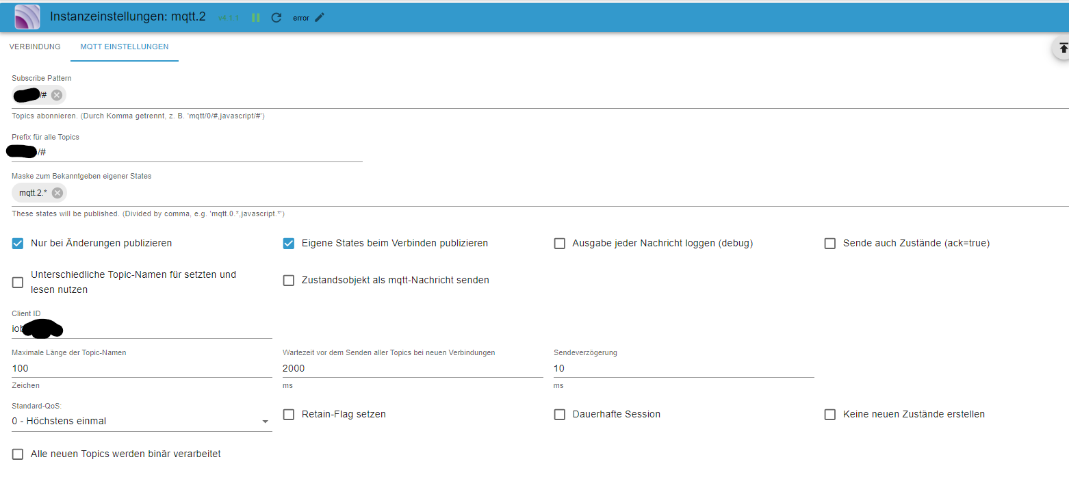This screenshot has height=479, width=1069.
Task: Disable Nur bei Änderungen publizieren
Action: click(18, 243)
